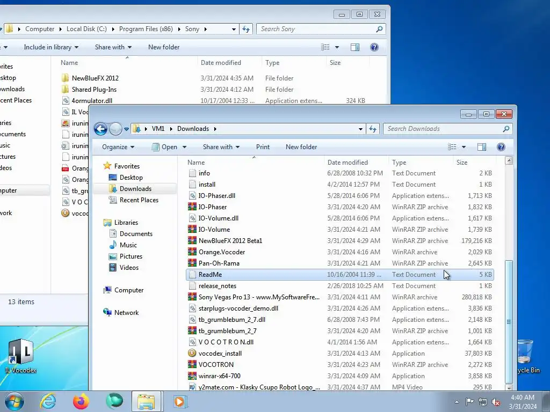Click New folder in Sony window
The height and width of the screenshot is (412, 550).
tap(164, 47)
